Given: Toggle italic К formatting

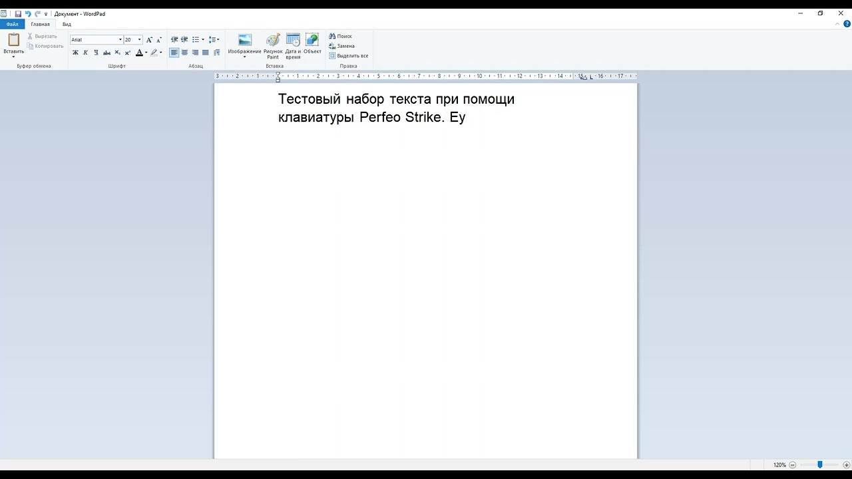Looking at the screenshot, I should (x=85, y=53).
